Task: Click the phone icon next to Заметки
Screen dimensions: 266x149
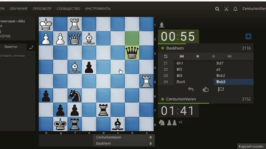Action: (31, 47)
